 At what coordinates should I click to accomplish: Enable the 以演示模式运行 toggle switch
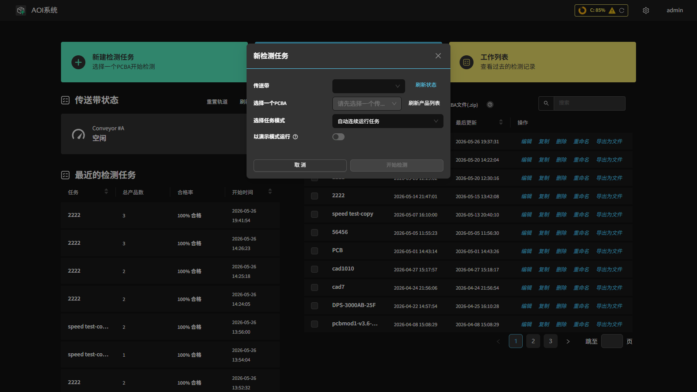(338, 137)
